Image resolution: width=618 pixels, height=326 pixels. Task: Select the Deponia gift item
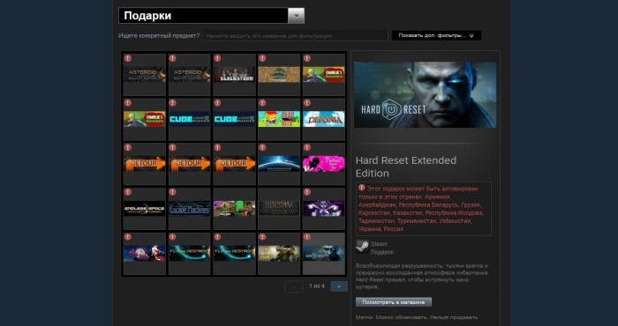tap(324, 119)
